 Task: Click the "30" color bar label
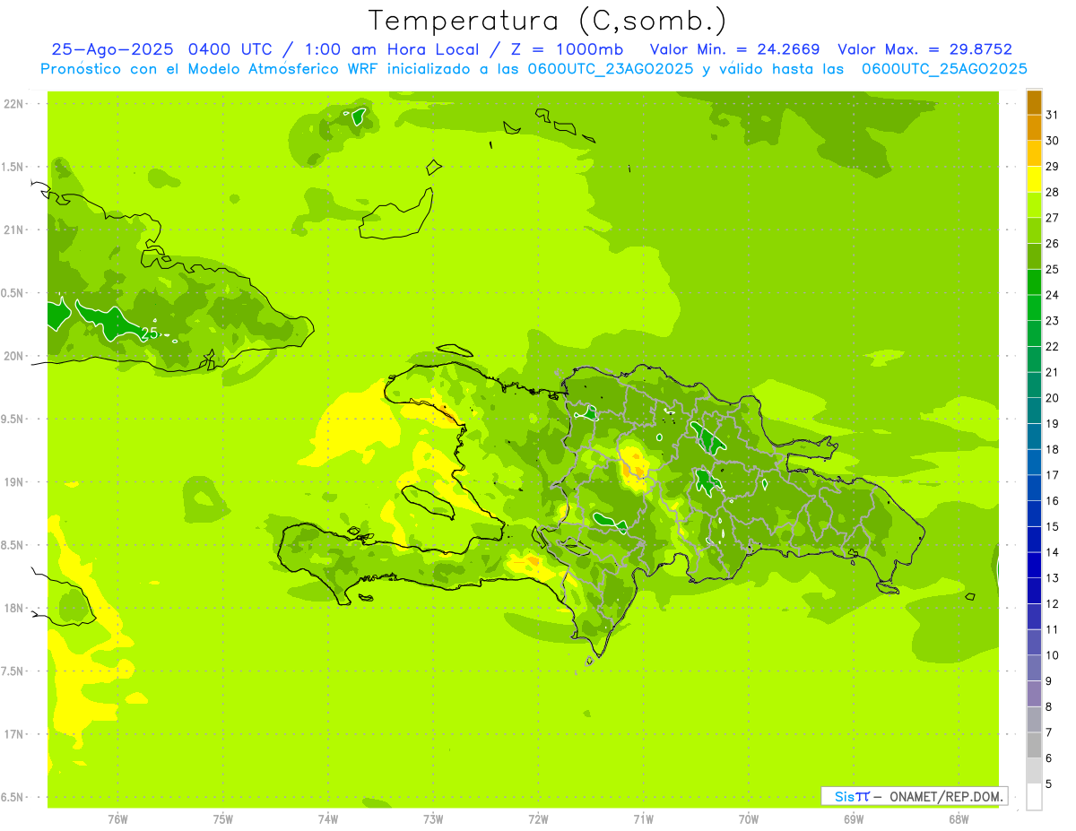click(x=1053, y=140)
